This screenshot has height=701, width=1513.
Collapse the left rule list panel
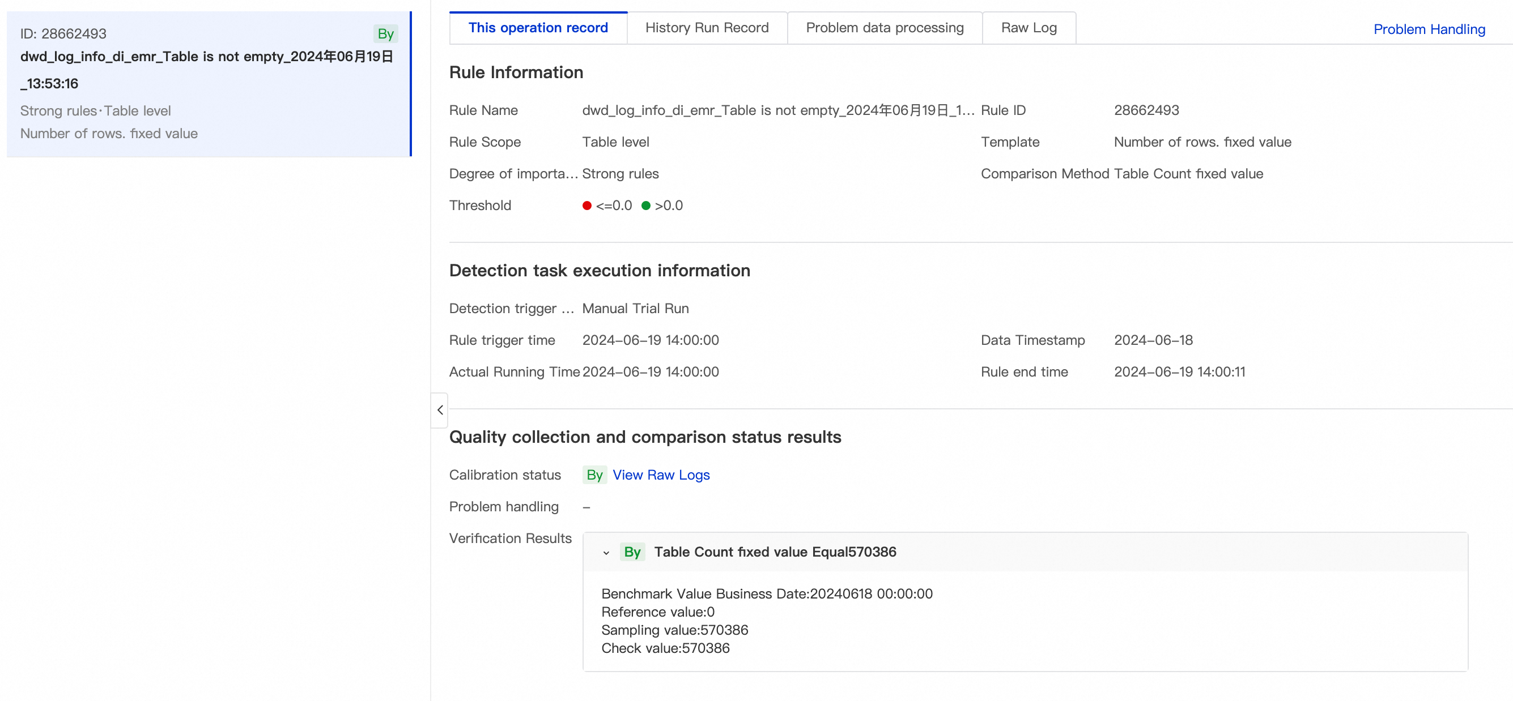440,410
